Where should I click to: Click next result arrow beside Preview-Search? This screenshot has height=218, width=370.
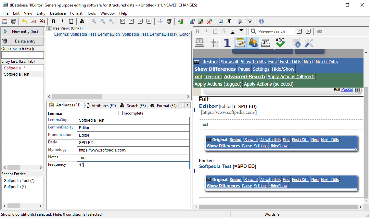[308, 31]
